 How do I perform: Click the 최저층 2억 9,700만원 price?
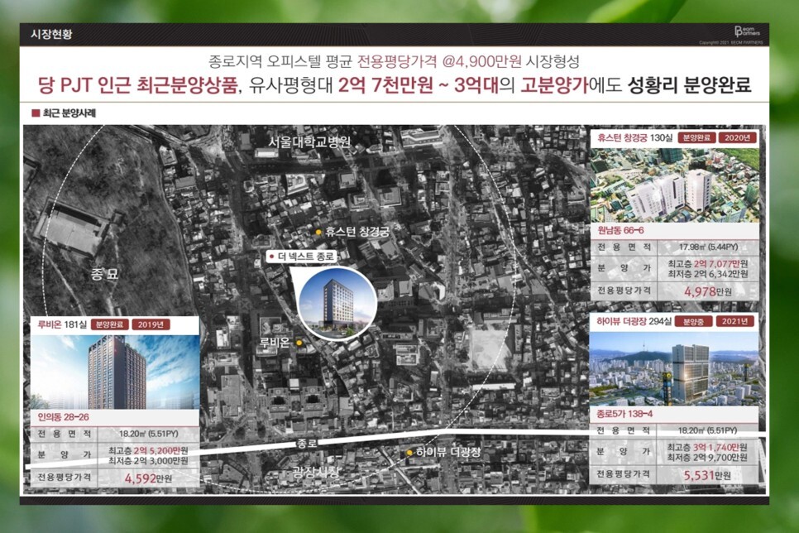pos(707,458)
